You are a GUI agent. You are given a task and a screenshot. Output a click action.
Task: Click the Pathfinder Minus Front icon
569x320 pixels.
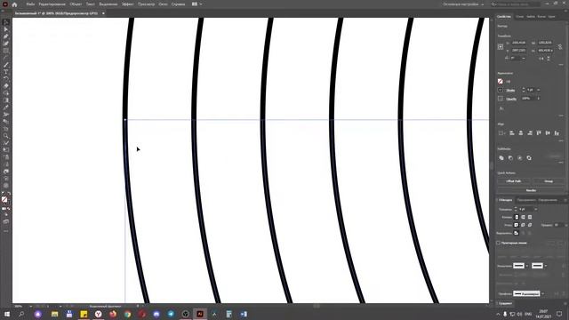tap(510, 158)
